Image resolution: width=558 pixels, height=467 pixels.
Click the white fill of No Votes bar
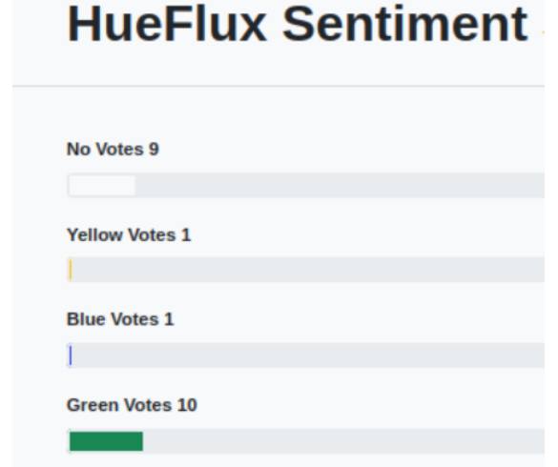(102, 185)
